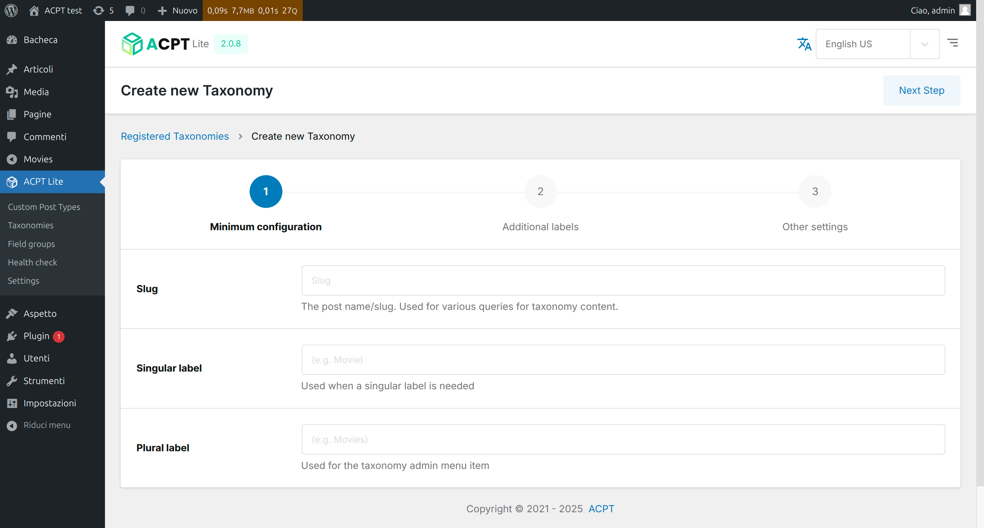Select the Taxonomies sidebar menu item
The height and width of the screenshot is (528, 984).
click(x=30, y=225)
